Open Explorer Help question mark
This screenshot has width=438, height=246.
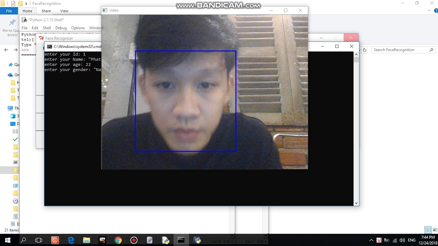[x=435, y=11]
